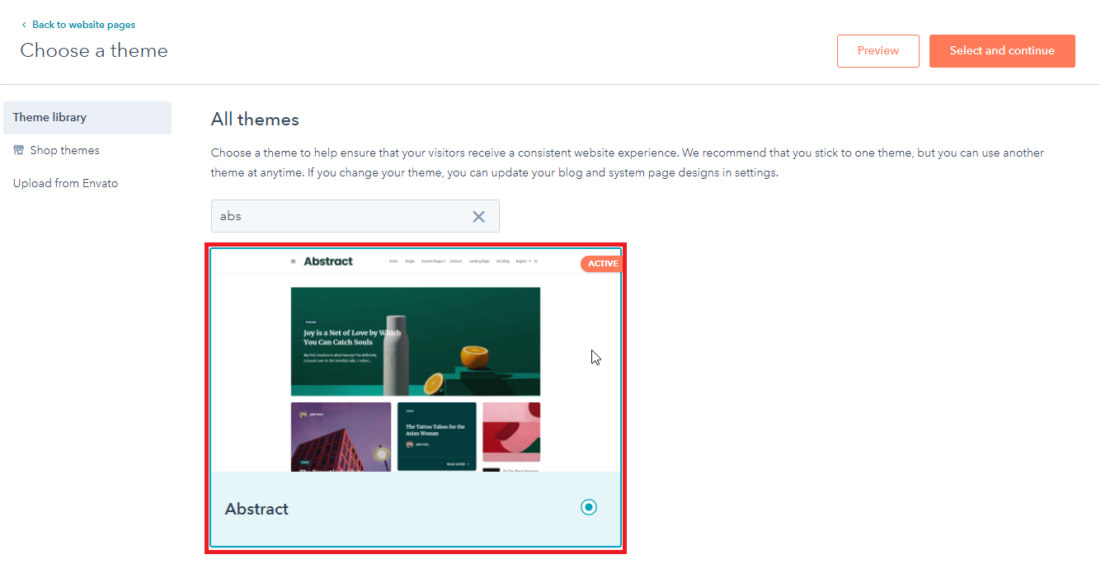The height and width of the screenshot is (564, 1101).
Task: Click Select and continue
Action: 1002,51
